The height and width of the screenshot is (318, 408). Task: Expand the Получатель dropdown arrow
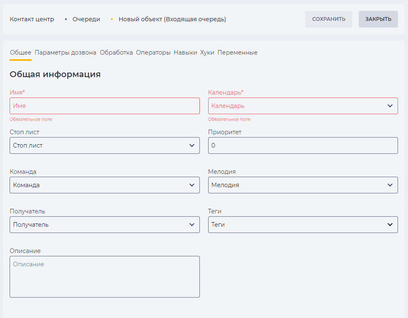coord(192,225)
